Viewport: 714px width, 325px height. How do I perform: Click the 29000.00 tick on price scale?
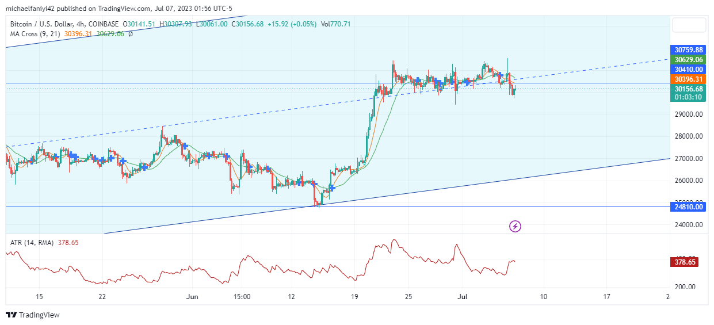688,114
